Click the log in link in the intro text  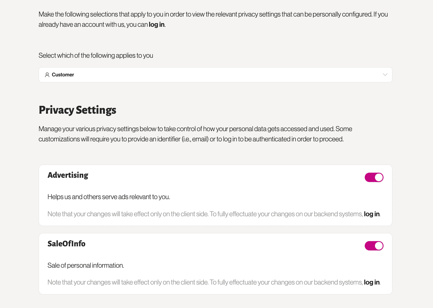156,24
